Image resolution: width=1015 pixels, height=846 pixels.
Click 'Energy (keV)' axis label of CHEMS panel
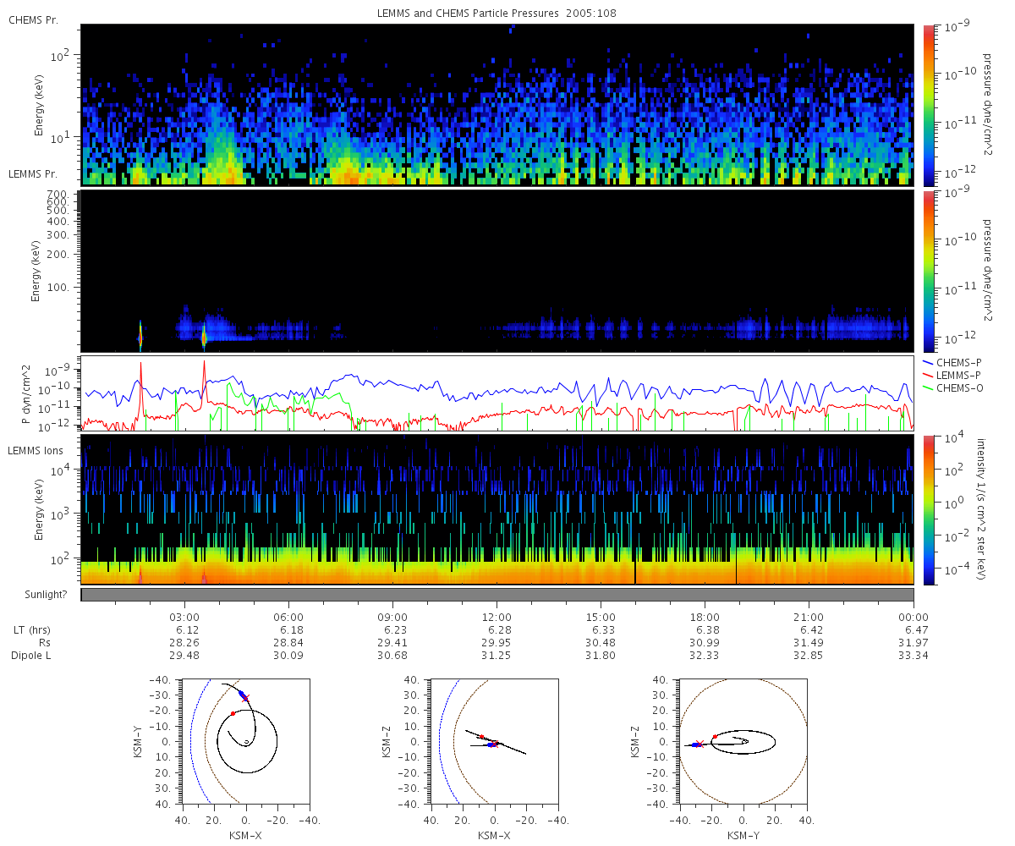39,106
